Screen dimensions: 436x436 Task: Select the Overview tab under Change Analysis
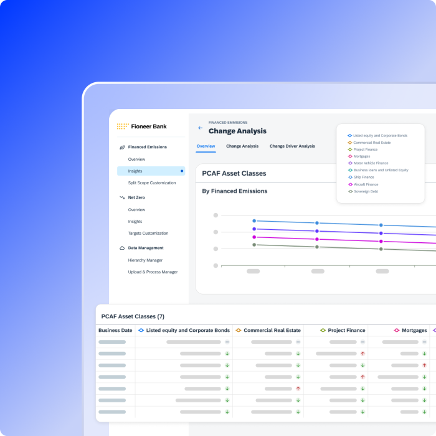point(206,146)
